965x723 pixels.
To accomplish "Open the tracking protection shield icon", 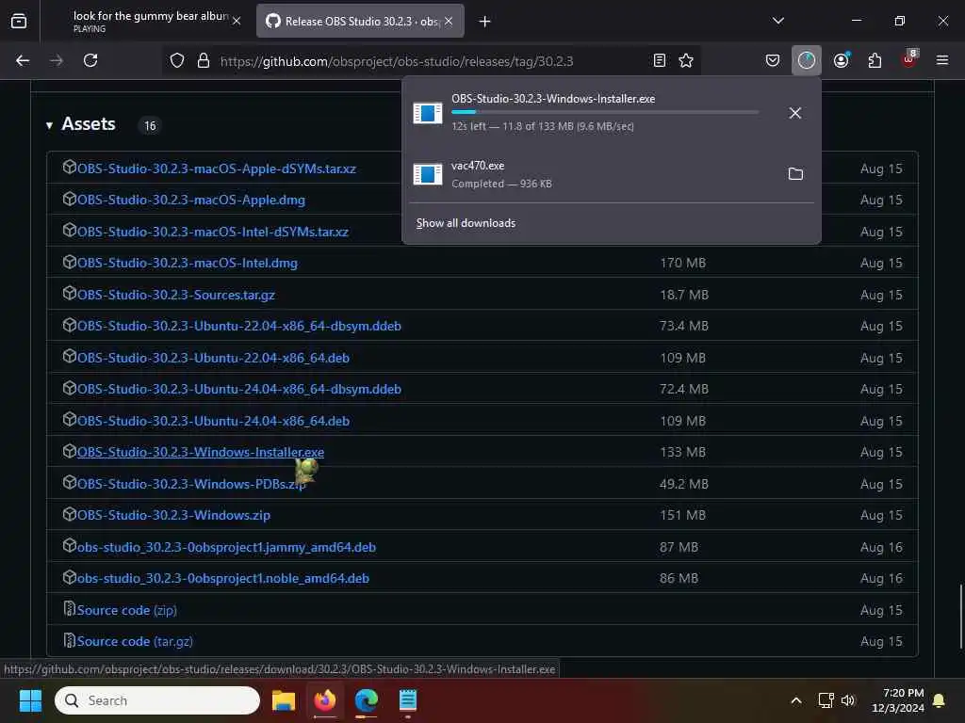I will click(x=177, y=60).
